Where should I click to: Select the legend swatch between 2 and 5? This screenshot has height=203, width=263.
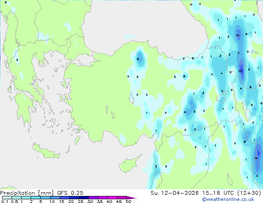coord(36,198)
